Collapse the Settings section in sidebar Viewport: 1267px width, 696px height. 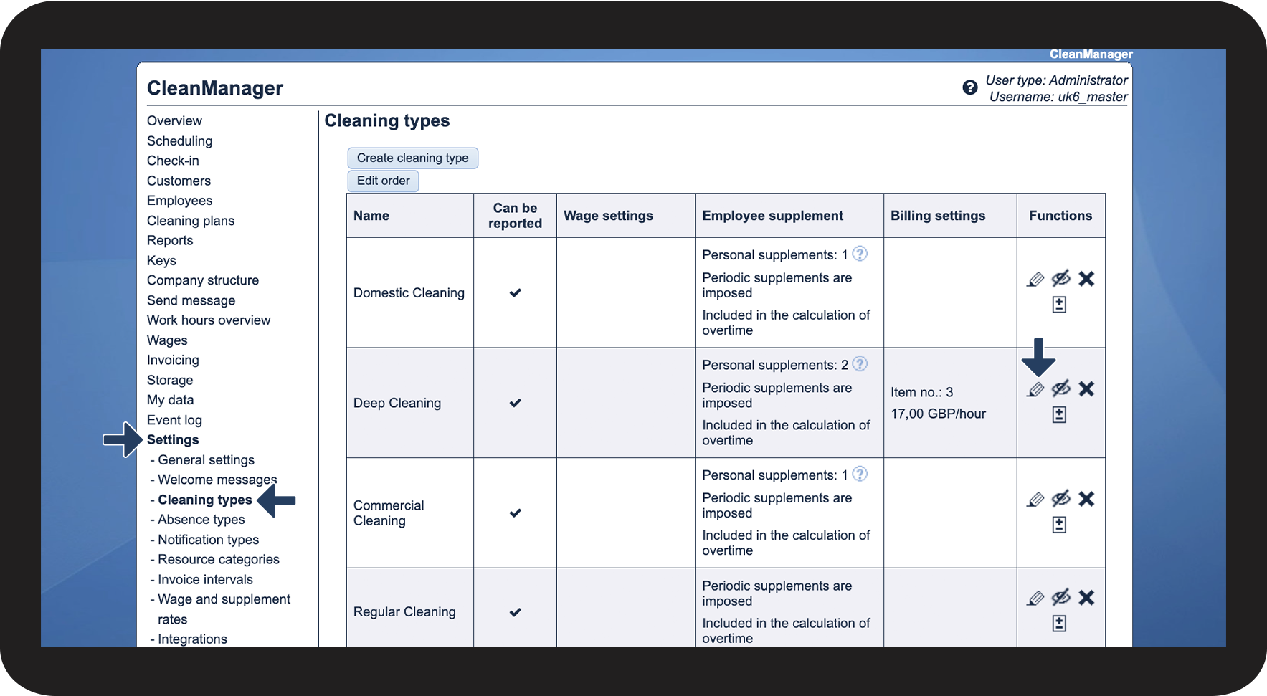click(173, 440)
